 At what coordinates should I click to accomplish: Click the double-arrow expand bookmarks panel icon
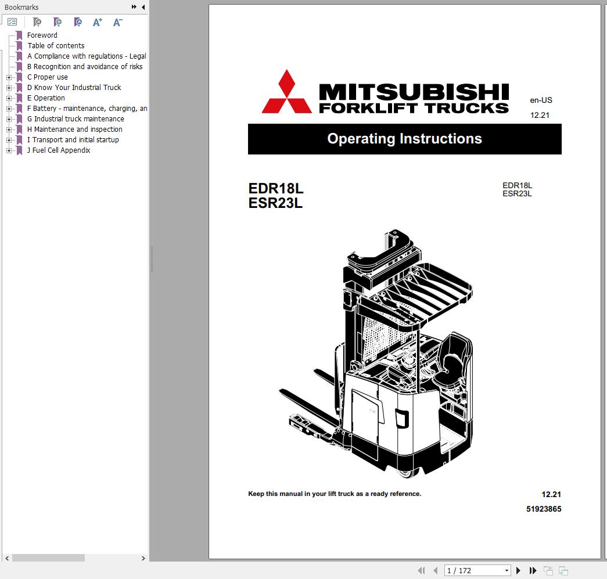coord(134,7)
